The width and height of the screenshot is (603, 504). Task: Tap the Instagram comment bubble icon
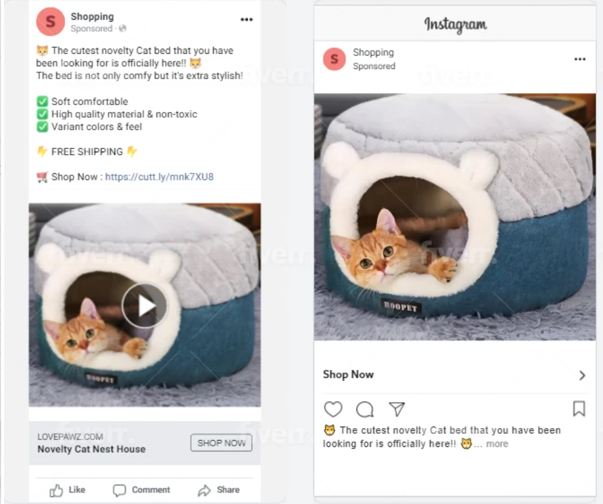click(365, 409)
